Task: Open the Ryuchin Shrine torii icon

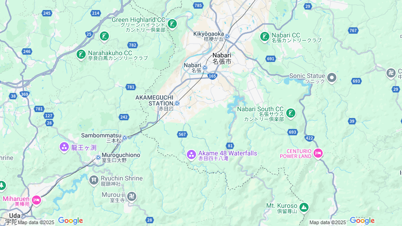Action: point(94,180)
